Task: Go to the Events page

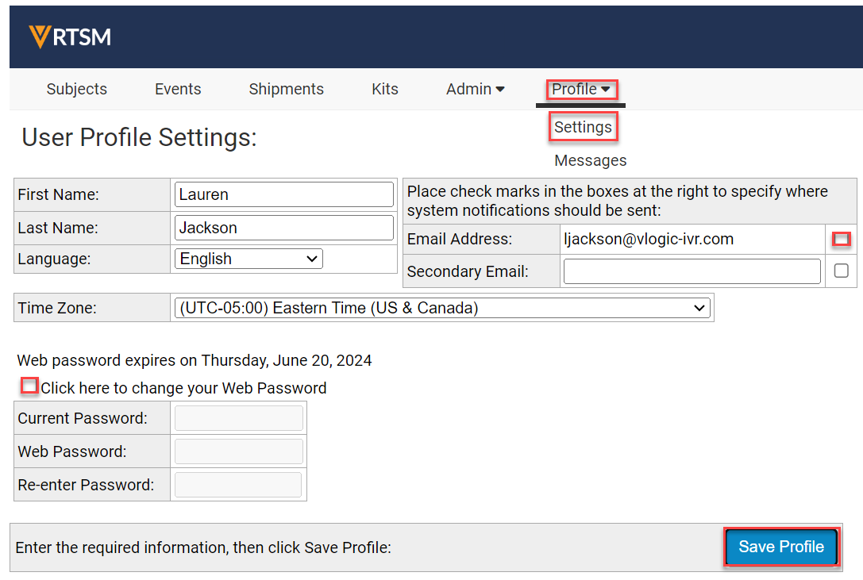Action: [178, 89]
